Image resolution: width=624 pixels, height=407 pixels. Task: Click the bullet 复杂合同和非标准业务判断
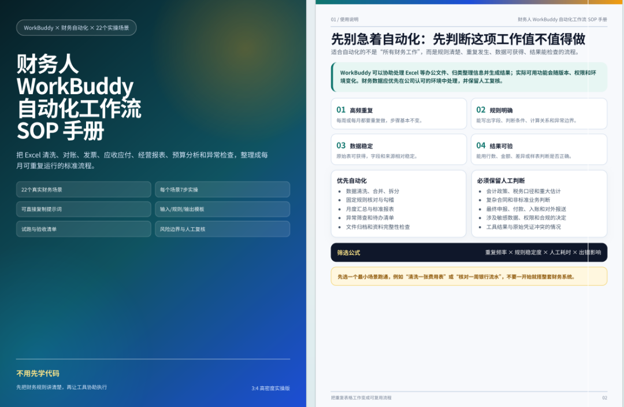[518, 200]
